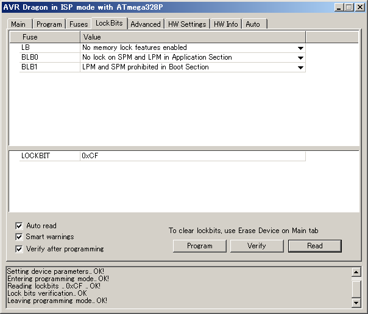Viewport: 368px width, 314px height.
Task: Click the Verify button
Action: [257, 246]
